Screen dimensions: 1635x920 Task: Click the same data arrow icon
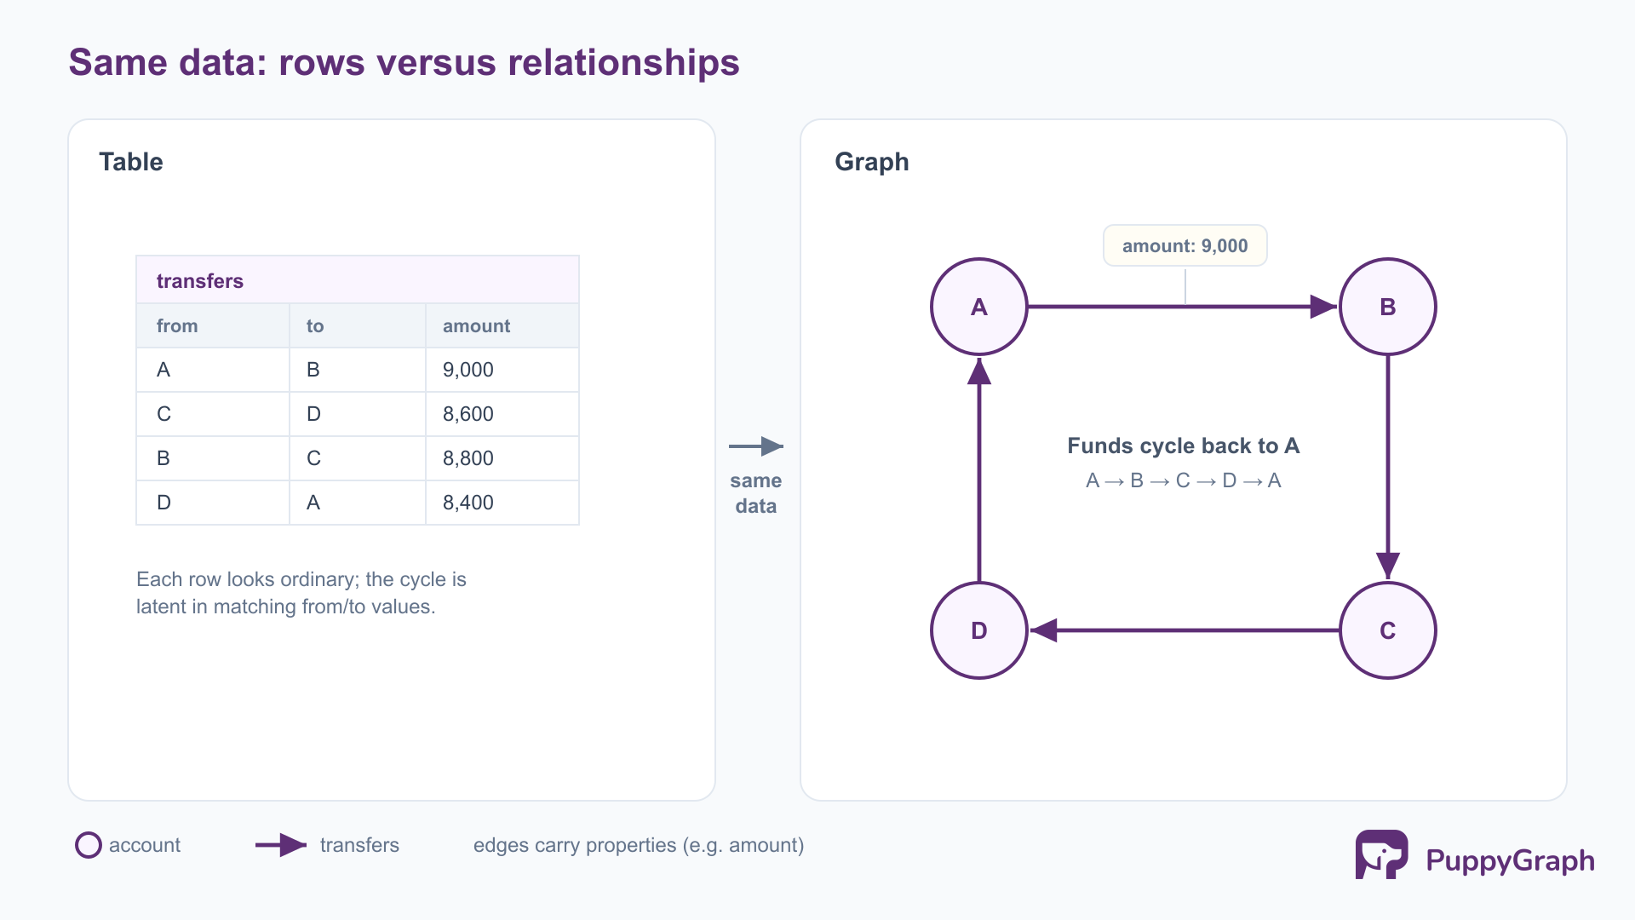click(756, 446)
